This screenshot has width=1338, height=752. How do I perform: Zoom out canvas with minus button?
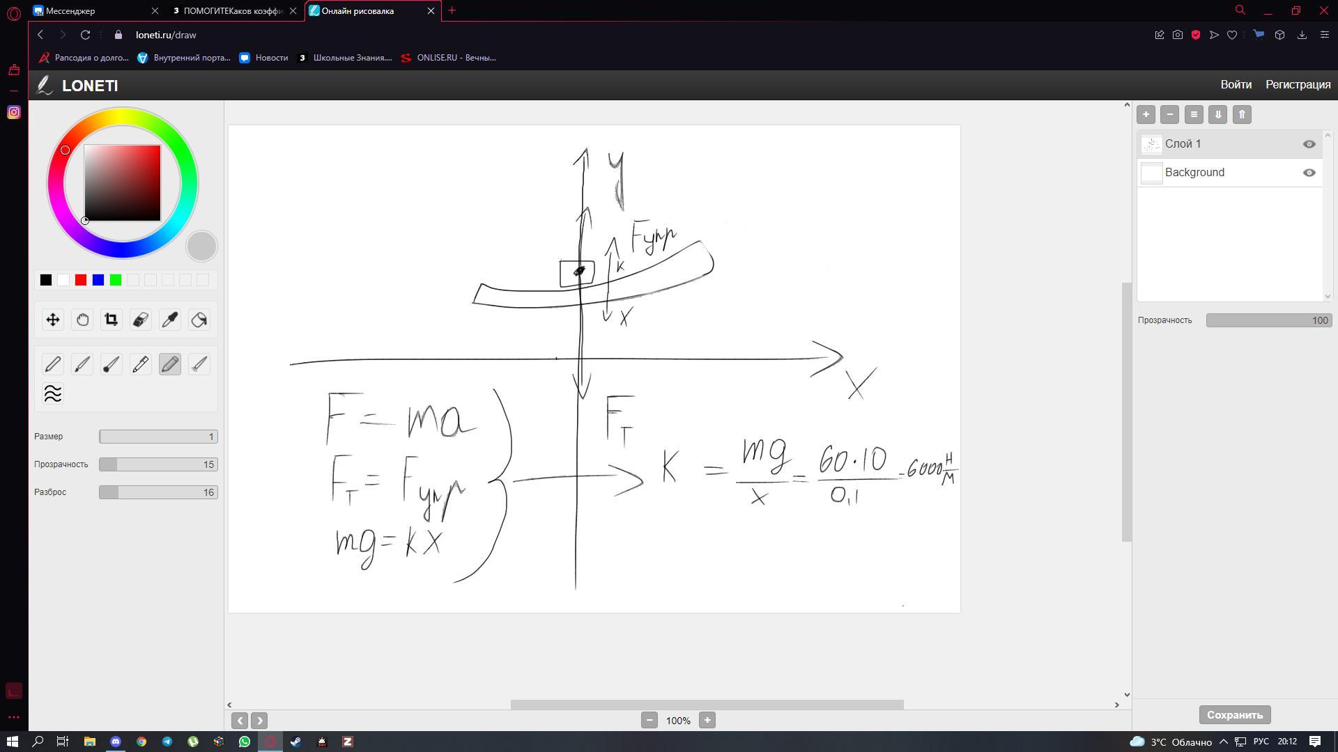(x=649, y=720)
